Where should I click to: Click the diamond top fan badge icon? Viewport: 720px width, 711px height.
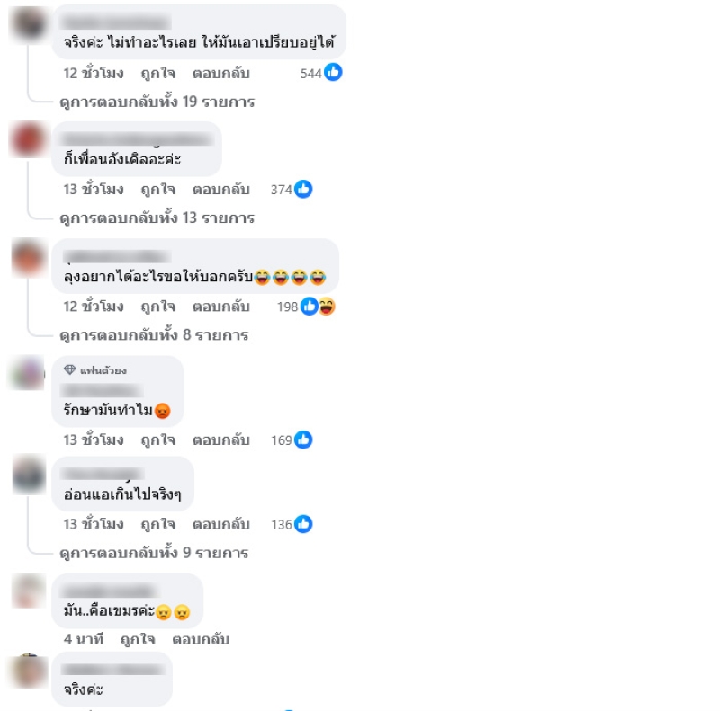(70, 369)
